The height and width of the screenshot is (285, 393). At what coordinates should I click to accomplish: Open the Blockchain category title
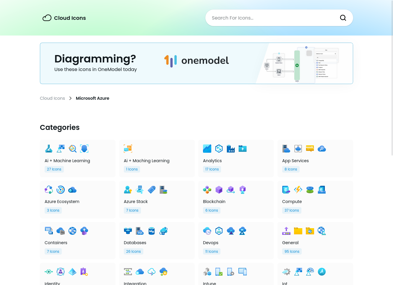point(214,202)
